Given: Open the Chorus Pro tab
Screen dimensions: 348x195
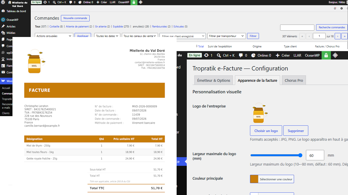Looking at the screenshot, I should pos(294,80).
